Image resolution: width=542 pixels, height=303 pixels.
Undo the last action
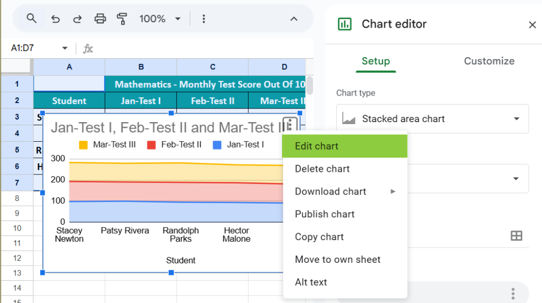(55, 19)
